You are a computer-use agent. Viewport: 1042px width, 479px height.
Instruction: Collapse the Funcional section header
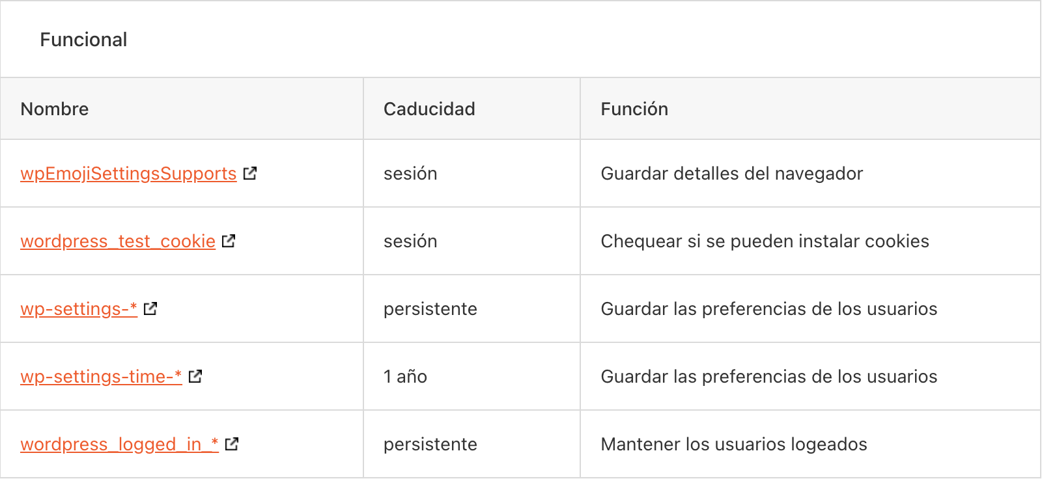point(520,40)
